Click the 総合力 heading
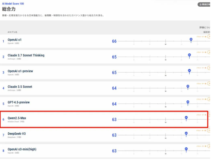211x160 pixels. [9, 9]
